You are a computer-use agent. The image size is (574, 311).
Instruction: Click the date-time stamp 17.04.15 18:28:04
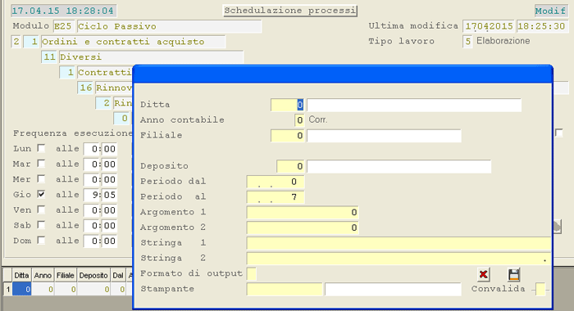click(x=63, y=11)
